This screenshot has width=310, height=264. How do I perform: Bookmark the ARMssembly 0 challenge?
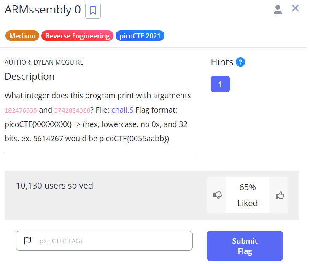[x=93, y=11]
